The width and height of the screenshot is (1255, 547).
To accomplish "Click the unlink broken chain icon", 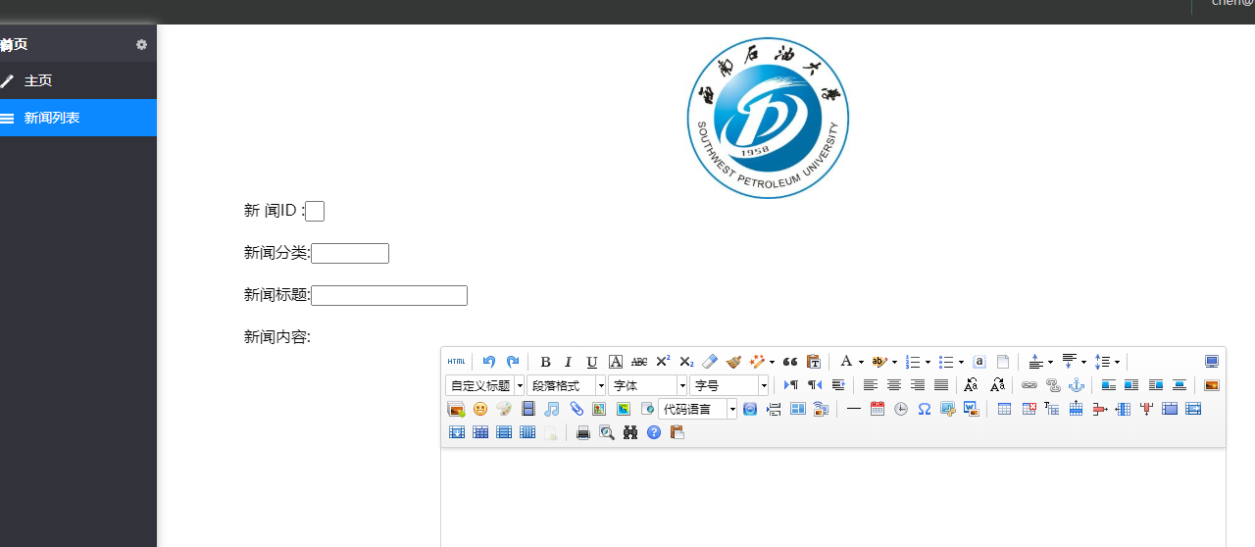I will coord(1053,385).
